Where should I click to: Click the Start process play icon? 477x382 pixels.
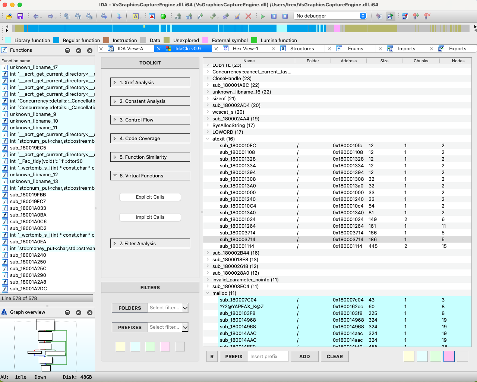pos(263,16)
